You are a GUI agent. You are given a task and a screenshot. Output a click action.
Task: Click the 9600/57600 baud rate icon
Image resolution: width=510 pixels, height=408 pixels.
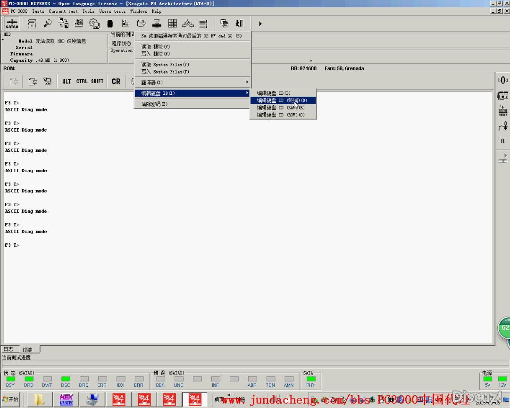click(79, 24)
